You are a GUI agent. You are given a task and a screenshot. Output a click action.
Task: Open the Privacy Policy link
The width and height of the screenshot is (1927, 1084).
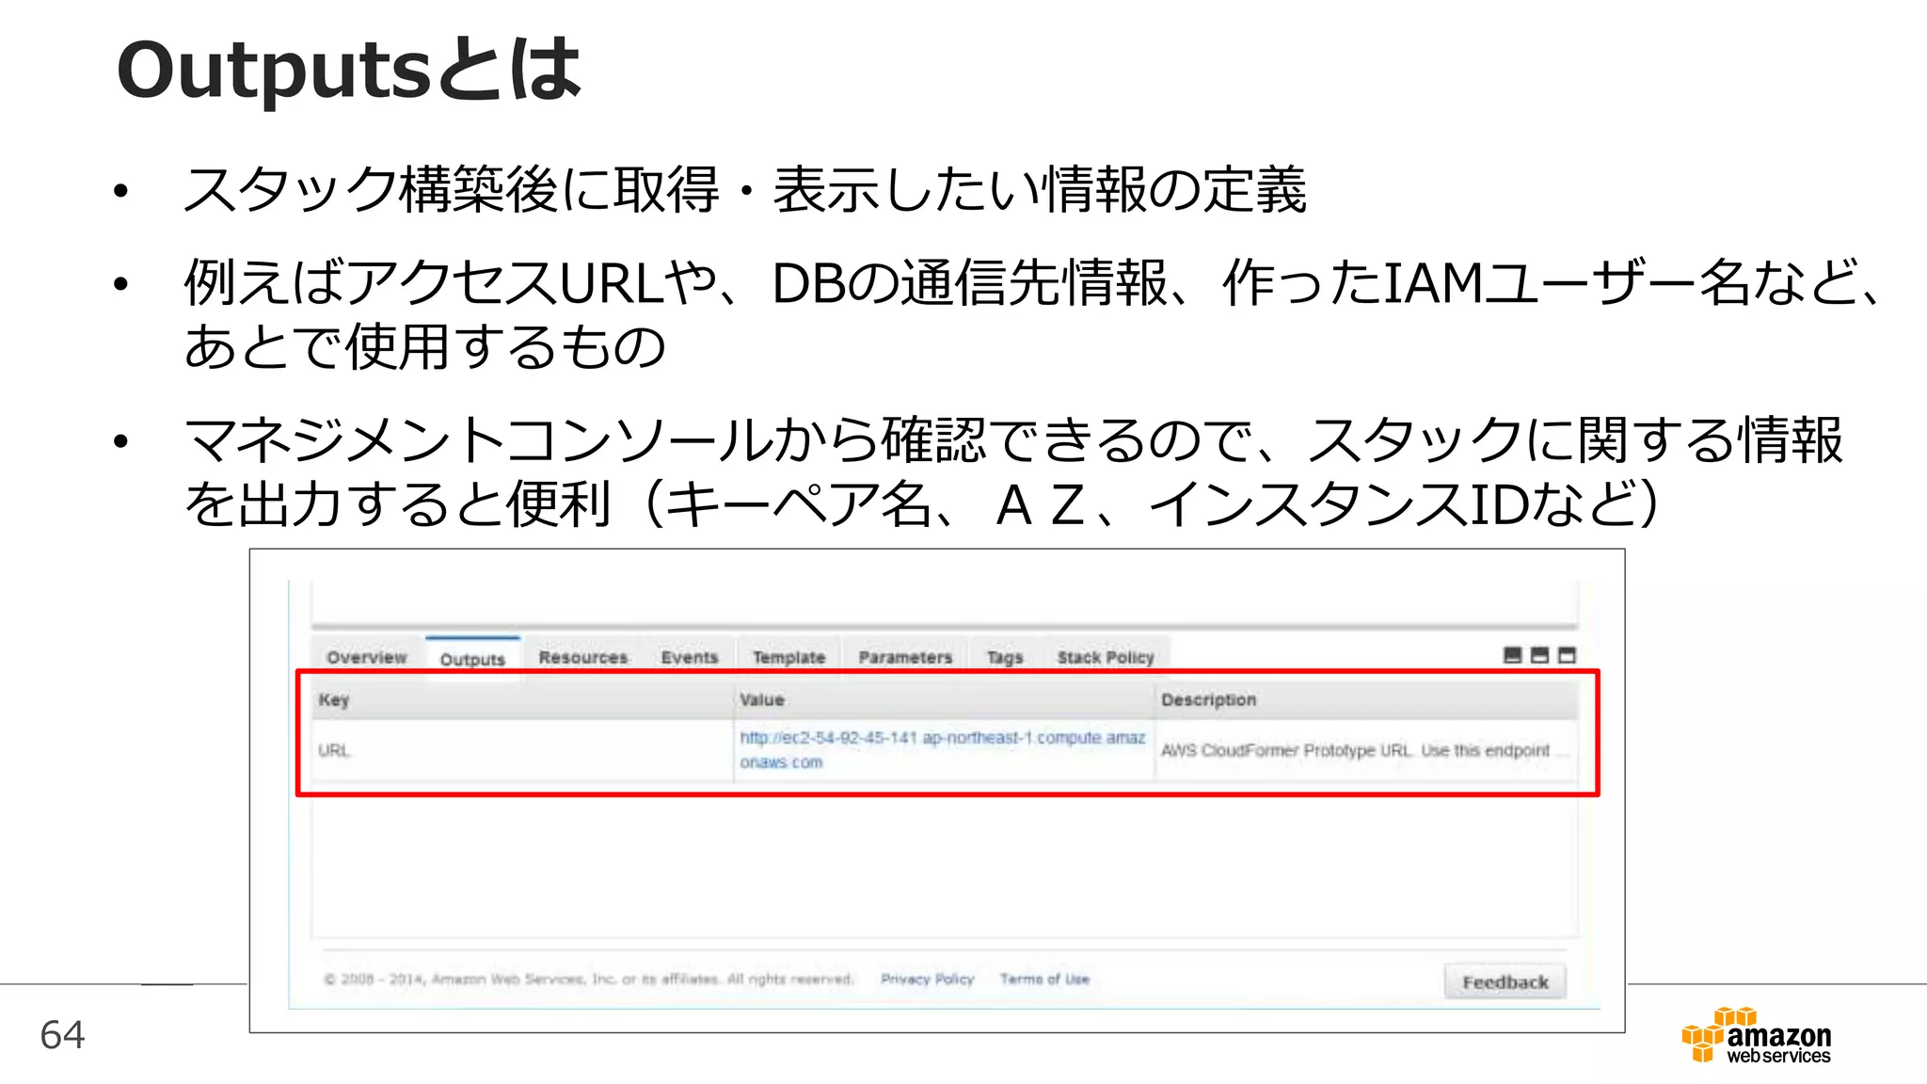tap(927, 979)
